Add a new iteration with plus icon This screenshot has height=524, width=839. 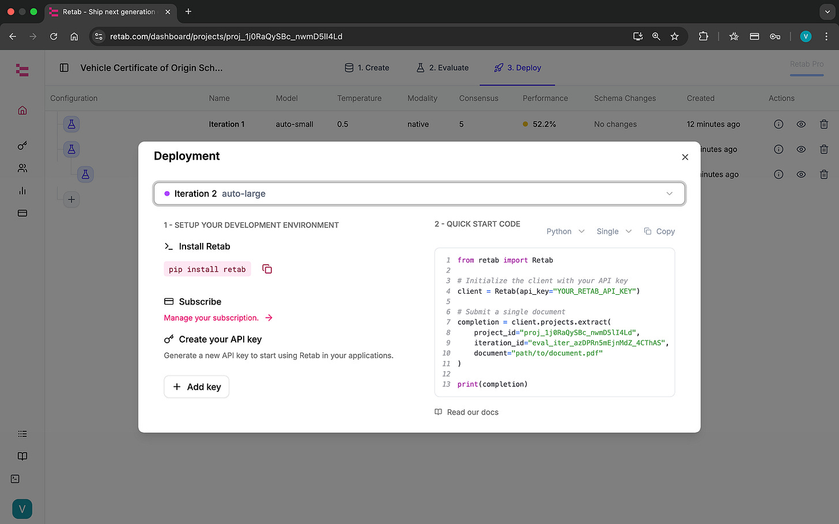(x=71, y=199)
